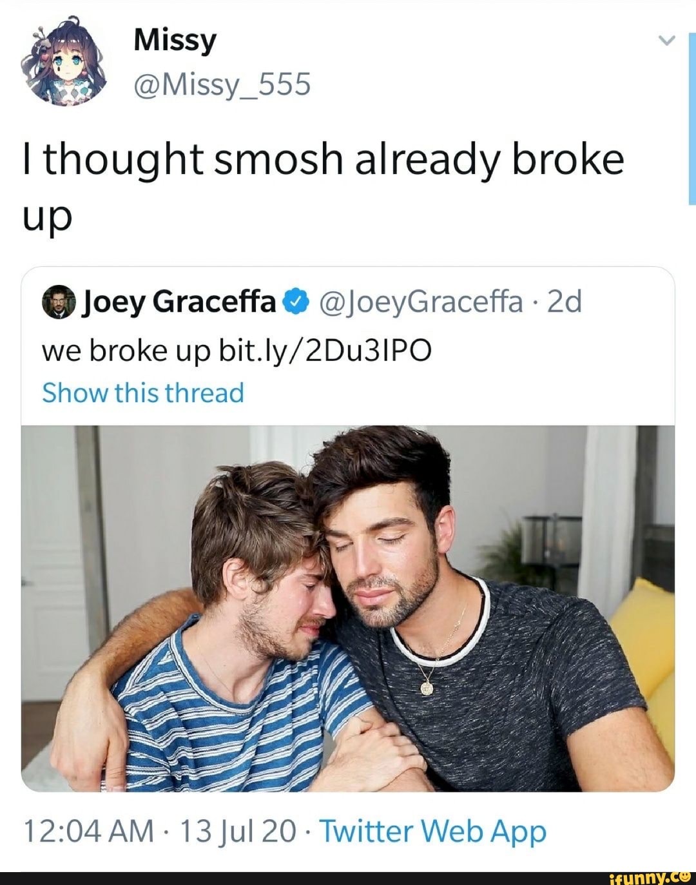Viewport: 696px width, 885px height.
Task: Open the Twitter Web App source link
Action: coord(433,832)
